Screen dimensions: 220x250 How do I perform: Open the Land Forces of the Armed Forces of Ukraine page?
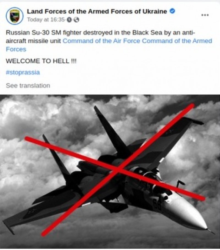click(x=97, y=12)
